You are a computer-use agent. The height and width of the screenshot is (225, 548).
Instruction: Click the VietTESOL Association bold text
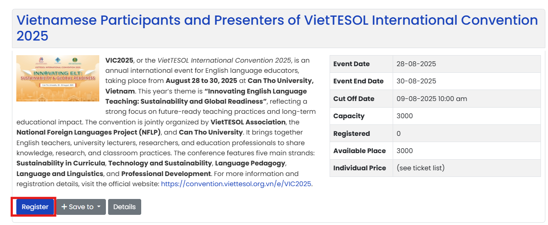click(248, 122)
